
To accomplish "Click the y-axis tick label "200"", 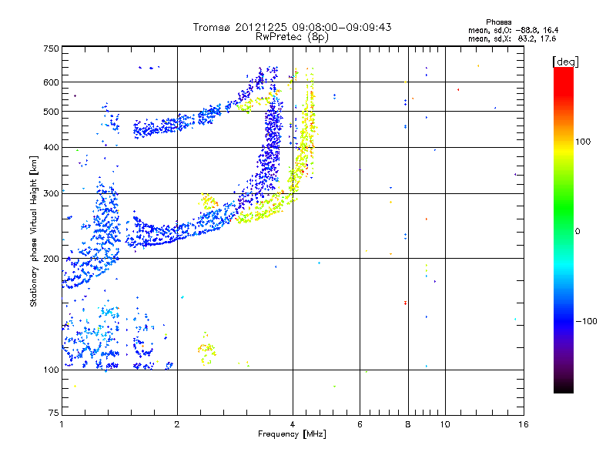I will [51, 259].
